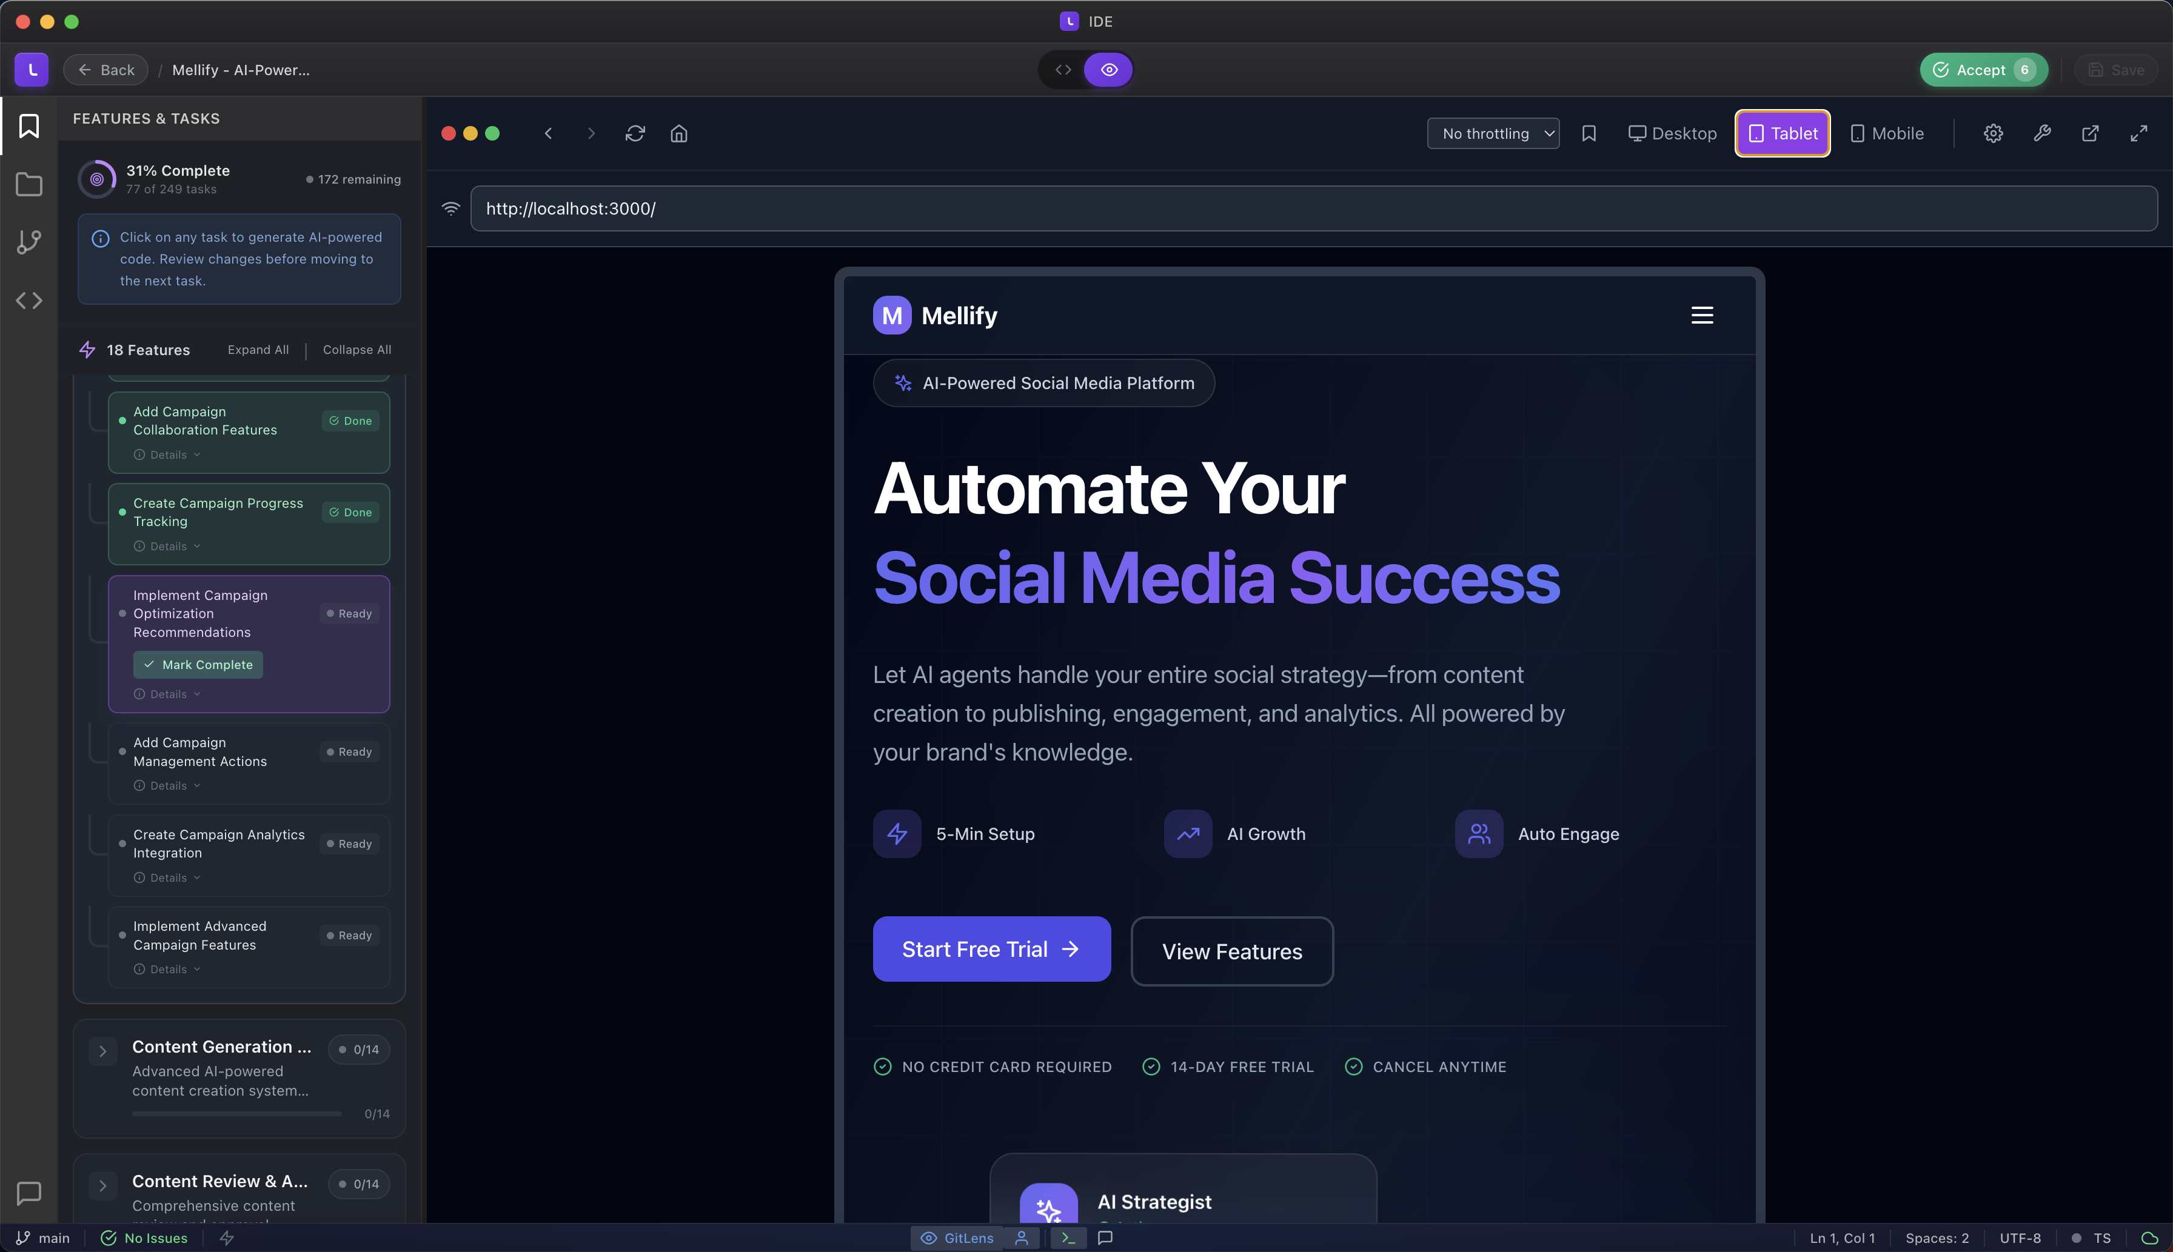Expand preview to fullscreen icon

2138,133
